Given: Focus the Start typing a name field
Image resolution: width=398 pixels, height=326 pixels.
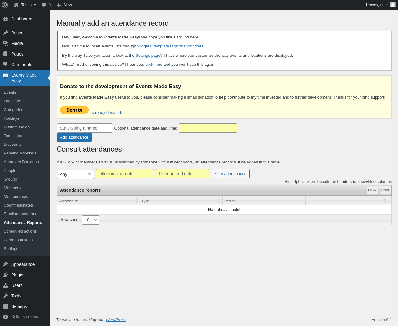Looking at the screenshot, I should point(85,128).
